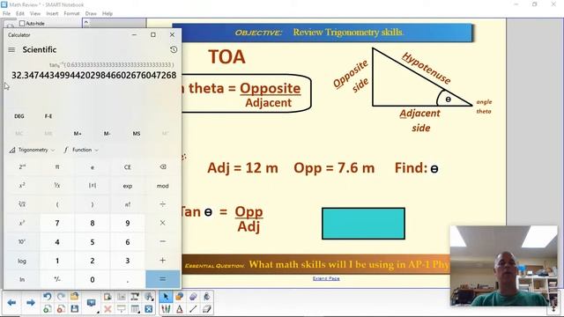Open the Help menu
This screenshot has height=317, width=564.
[108, 13]
